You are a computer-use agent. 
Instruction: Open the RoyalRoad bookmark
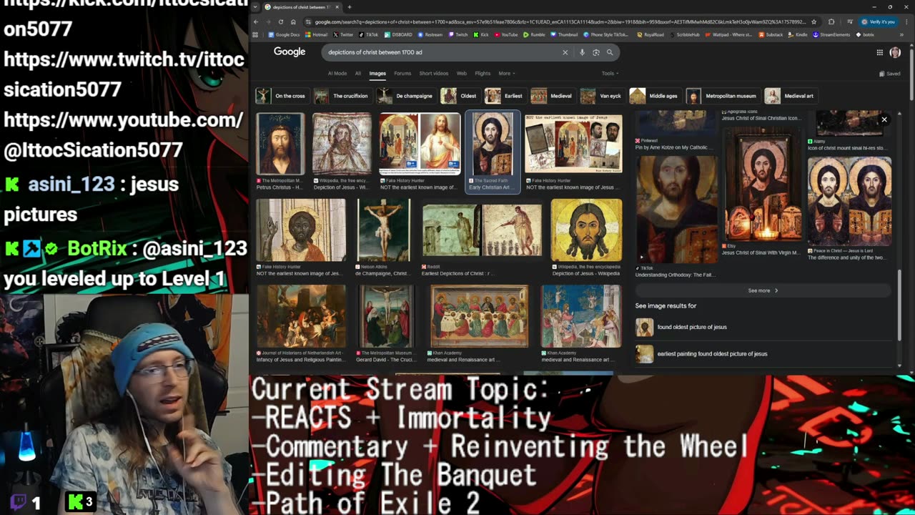tap(650, 34)
